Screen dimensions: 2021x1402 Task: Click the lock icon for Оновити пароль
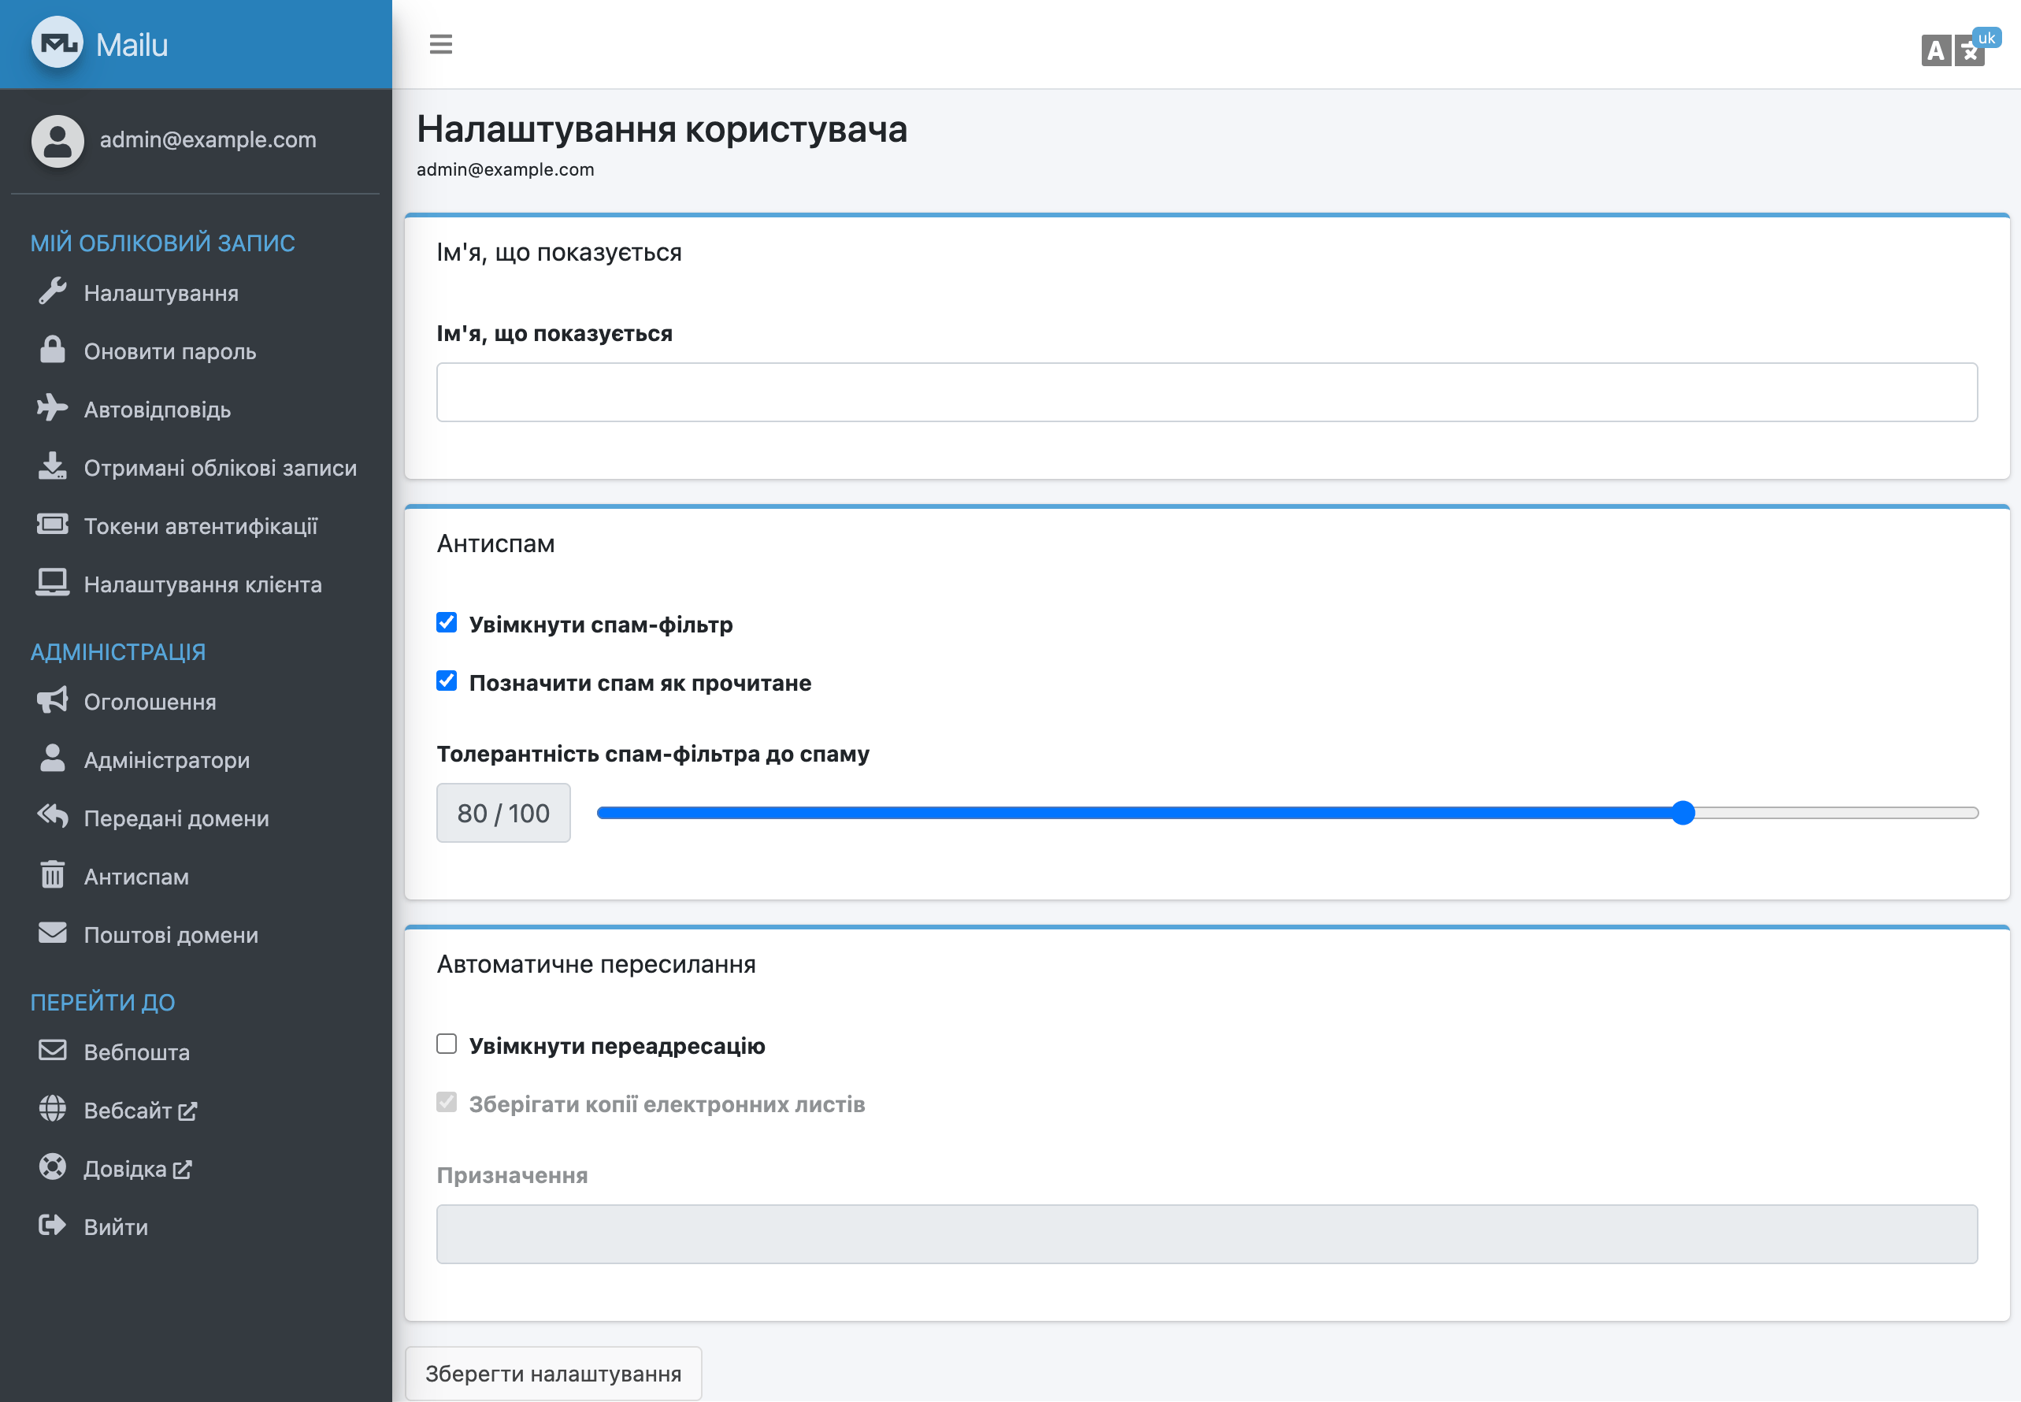point(53,350)
